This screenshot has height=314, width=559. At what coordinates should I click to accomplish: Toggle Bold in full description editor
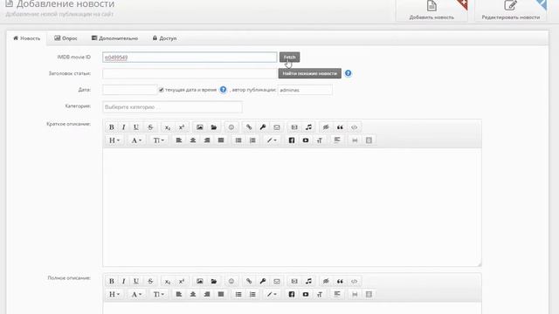(x=111, y=281)
